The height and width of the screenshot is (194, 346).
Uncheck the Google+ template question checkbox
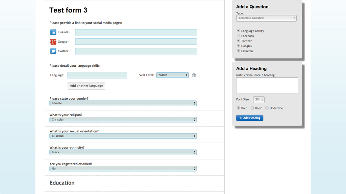point(238,46)
